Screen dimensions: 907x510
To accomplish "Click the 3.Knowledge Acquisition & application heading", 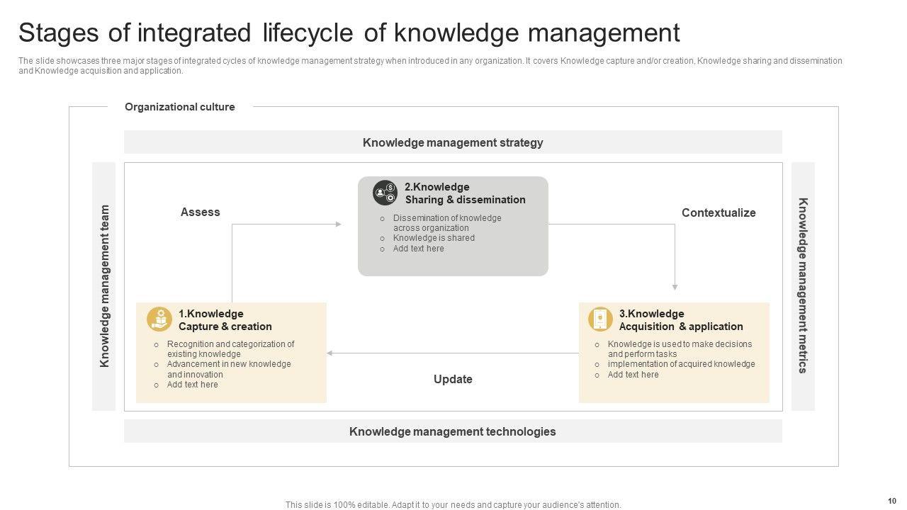I will [681, 320].
